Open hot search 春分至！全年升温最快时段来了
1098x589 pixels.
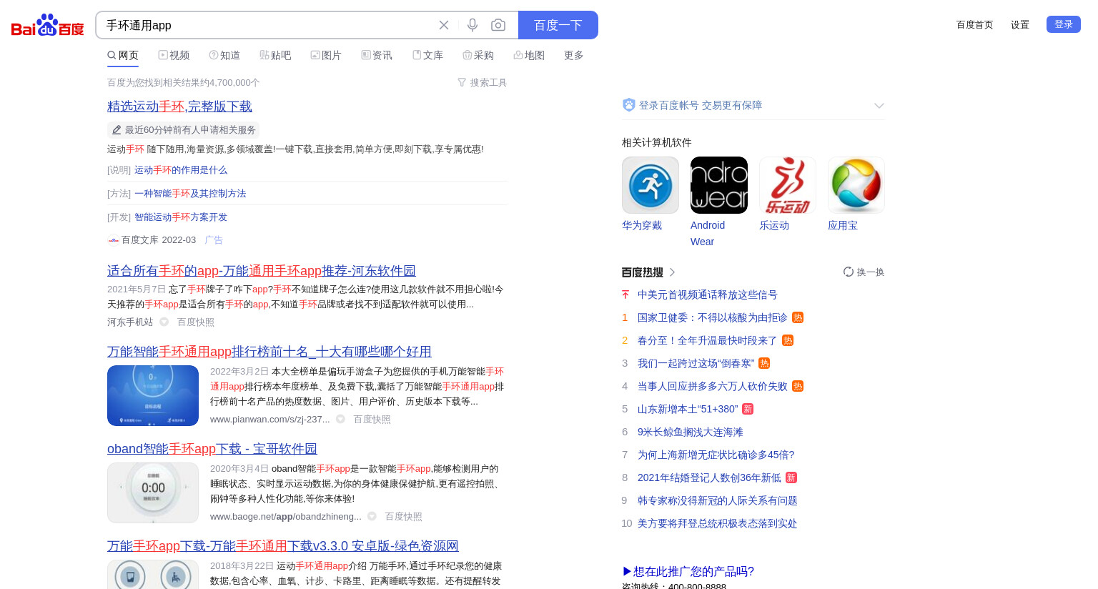click(708, 340)
